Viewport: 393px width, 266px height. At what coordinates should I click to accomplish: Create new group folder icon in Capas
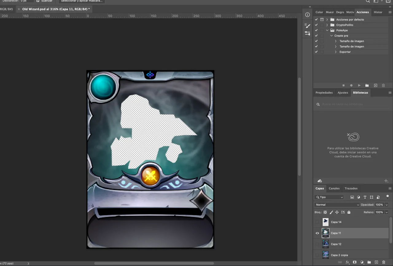[x=369, y=262]
